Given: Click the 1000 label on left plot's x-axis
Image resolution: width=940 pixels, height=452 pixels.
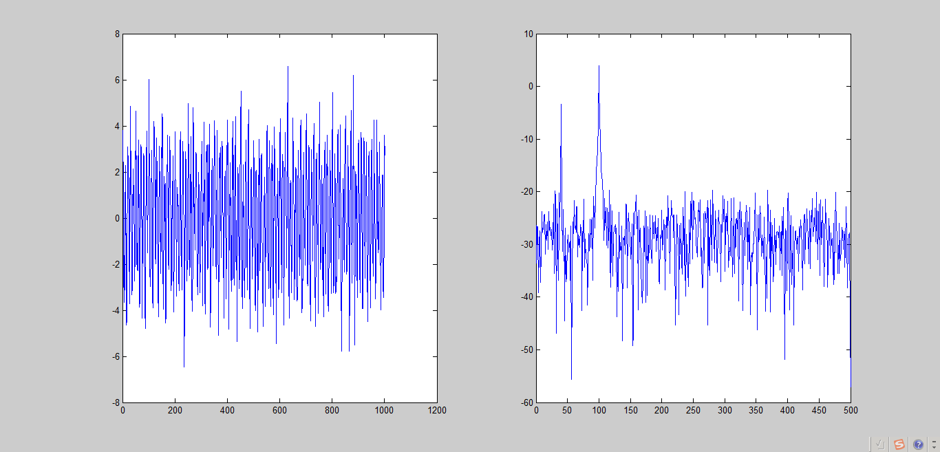Looking at the screenshot, I should tap(384, 410).
